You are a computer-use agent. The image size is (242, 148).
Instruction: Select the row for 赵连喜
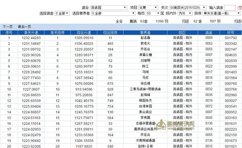(121, 38)
